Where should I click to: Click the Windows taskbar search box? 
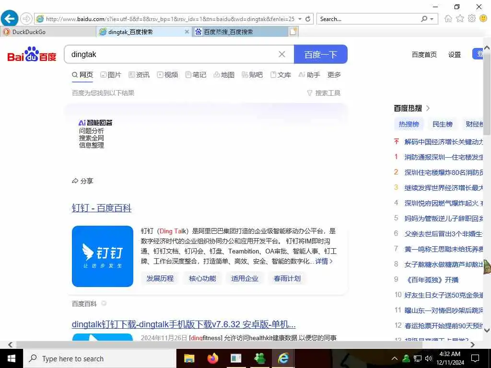pos(100,358)
